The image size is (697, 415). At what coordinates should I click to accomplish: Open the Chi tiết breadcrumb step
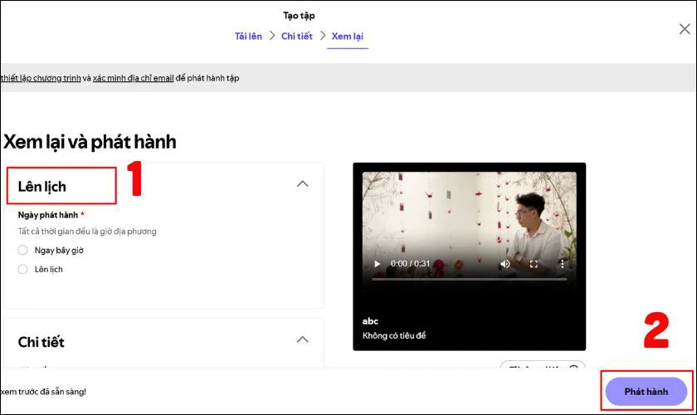tap(296, 36)
